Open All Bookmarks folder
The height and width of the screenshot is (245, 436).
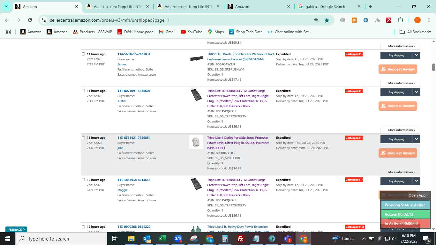416,32
